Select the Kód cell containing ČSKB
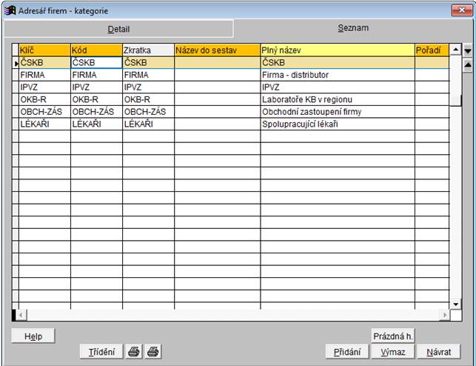This screenshot has height=366, width=476. [96, 63]
